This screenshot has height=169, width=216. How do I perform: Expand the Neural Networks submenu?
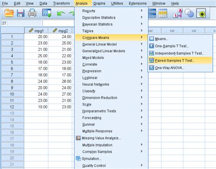point(111,84)
